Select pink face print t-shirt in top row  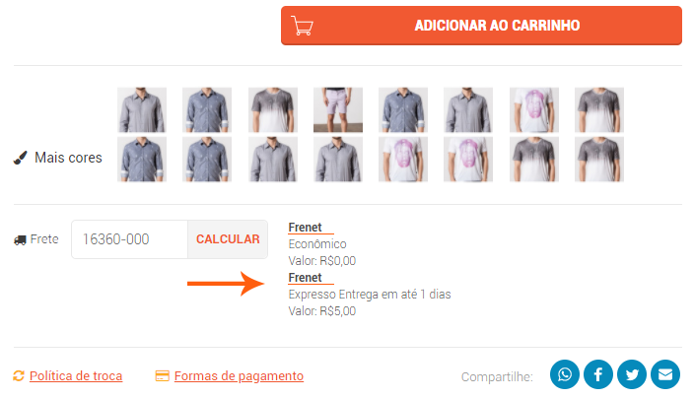tap(533, 109)
